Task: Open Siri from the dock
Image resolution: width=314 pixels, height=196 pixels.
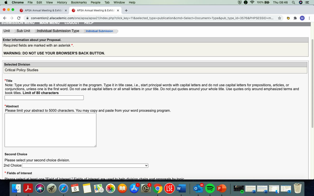Action: point(40,188)
